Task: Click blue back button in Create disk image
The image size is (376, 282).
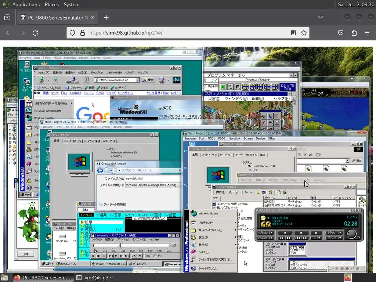Action: 100,170
